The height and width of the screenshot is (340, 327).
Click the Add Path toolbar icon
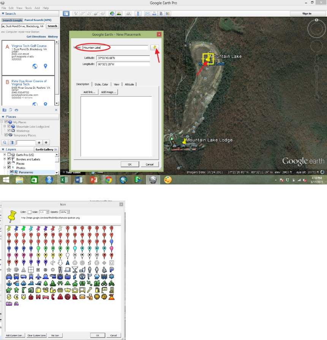(89, 14)
